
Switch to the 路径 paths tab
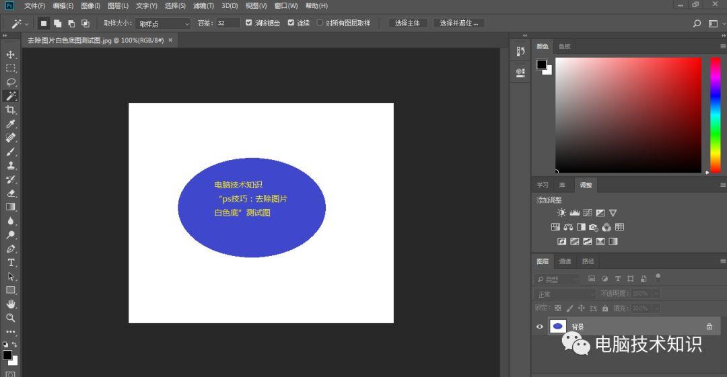(588, 261)
